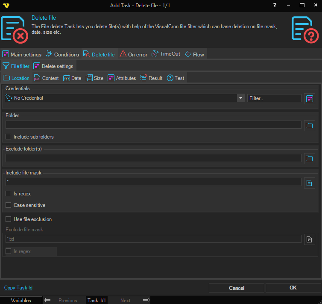
Task: Click the help document icon in header
Action: [304, 29]
